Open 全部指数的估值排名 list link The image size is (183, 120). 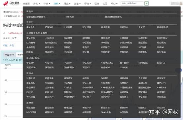(x=36, y=17)
